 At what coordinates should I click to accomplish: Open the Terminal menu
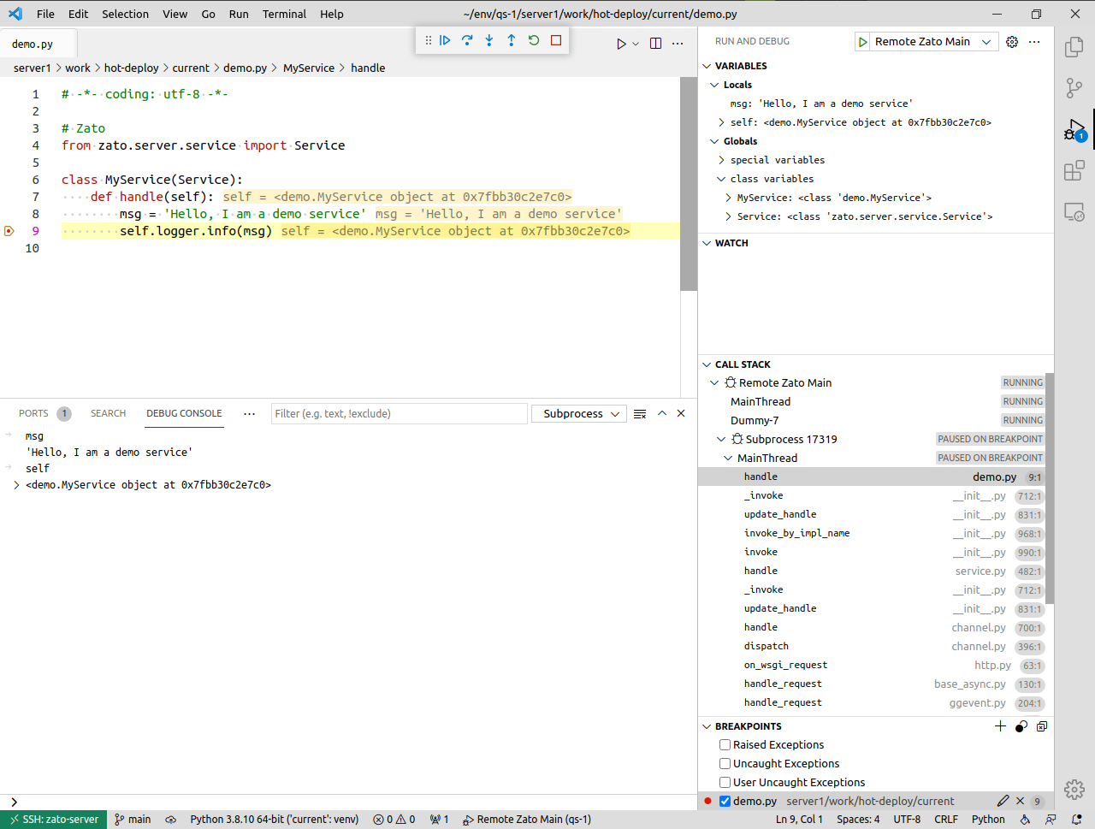[284, 14]
